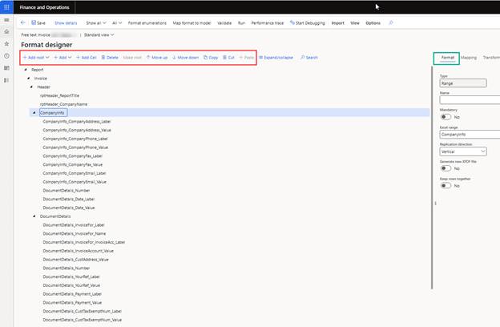Open the Replication direction dropdown
500x327 pixels.
[x=470, y=151]
